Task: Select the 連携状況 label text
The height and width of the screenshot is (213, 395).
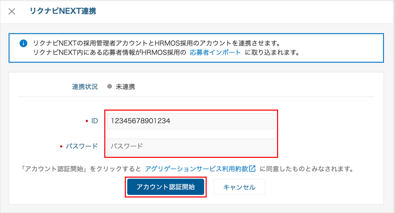Action: tap(85, 87)
